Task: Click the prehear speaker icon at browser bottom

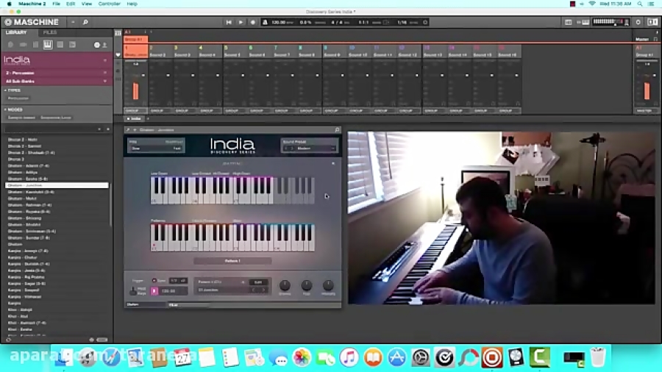Action: (92, 340)
